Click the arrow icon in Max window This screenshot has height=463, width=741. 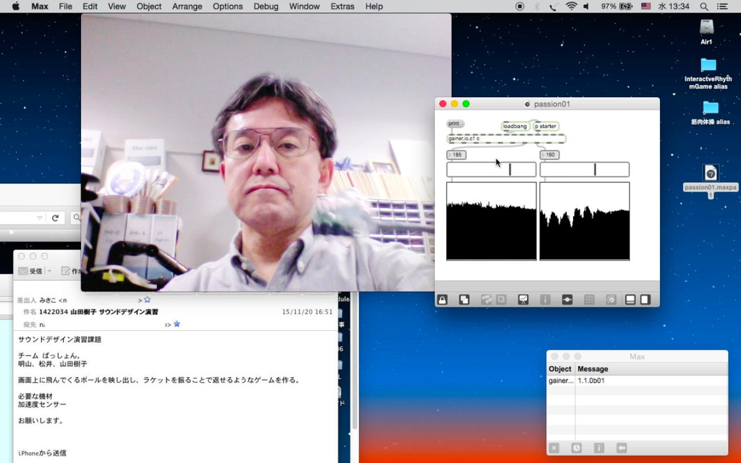(x=622, y=448)
